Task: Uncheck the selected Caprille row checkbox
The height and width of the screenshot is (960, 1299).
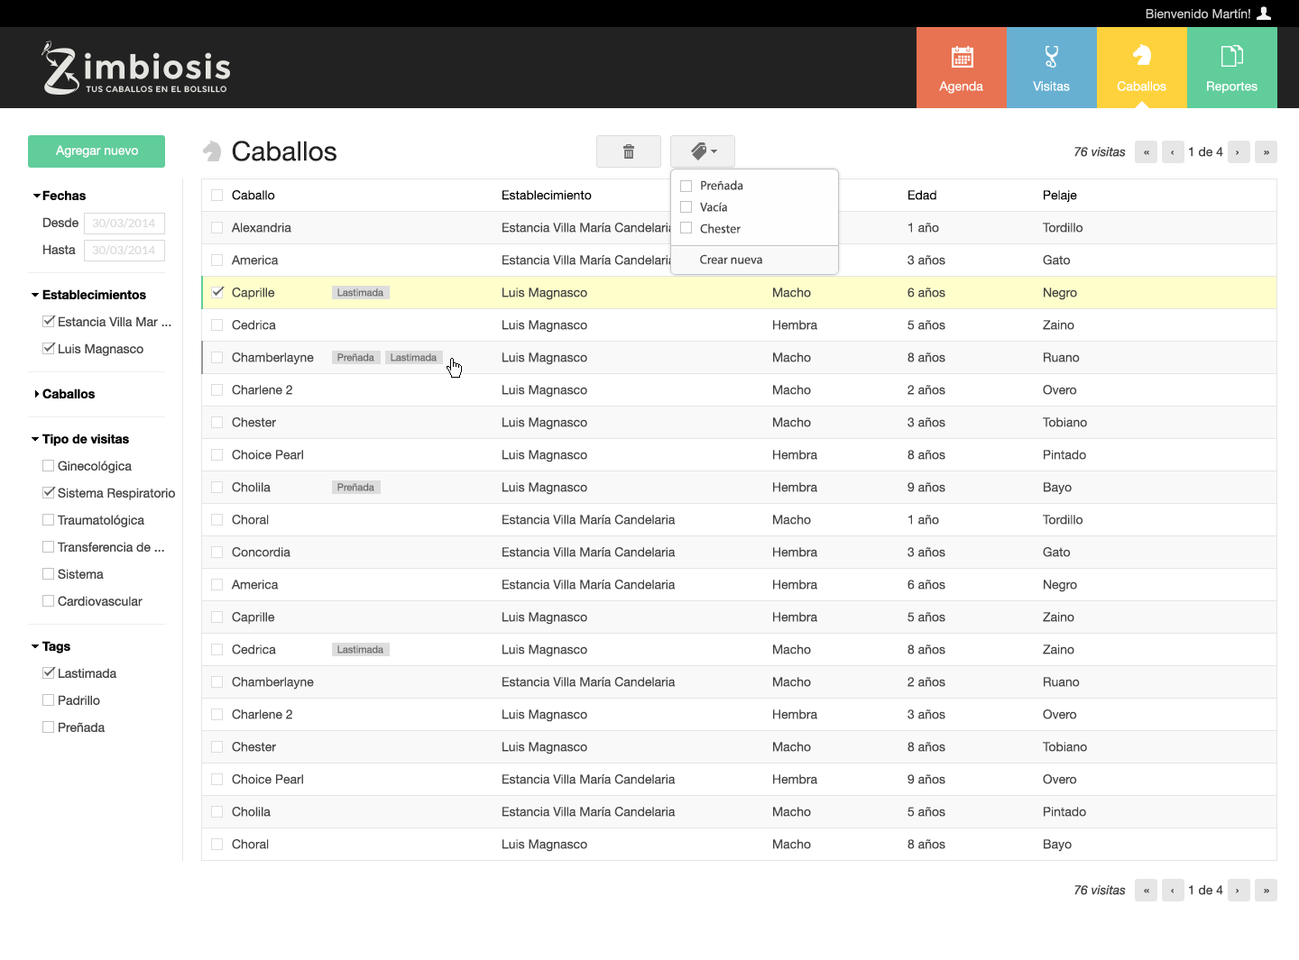Action: (x=216, y=292)
